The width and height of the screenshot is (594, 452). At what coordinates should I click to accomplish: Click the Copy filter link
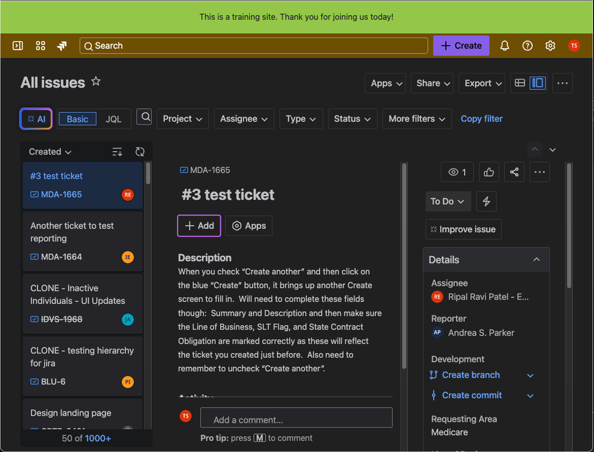tap(482, 119)
